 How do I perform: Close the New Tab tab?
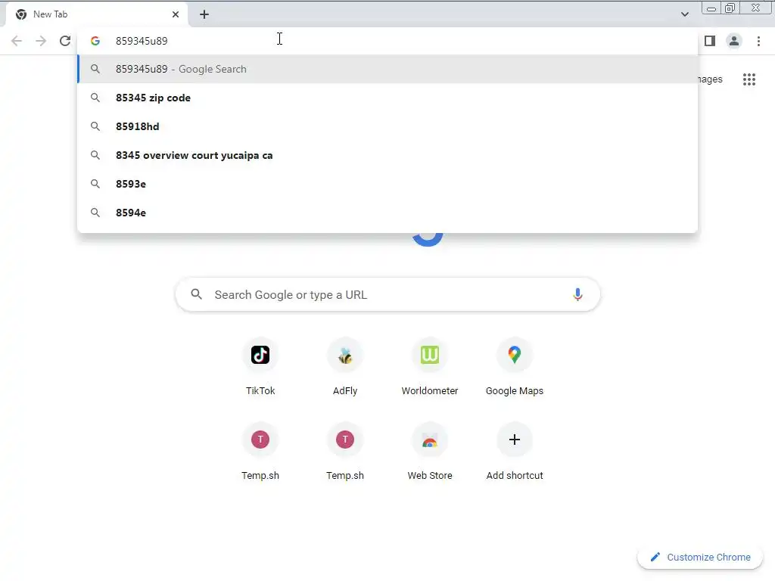pos(176,14)
